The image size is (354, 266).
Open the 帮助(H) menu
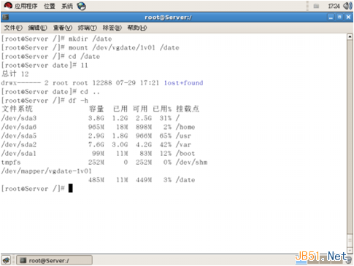click(137, 28)
